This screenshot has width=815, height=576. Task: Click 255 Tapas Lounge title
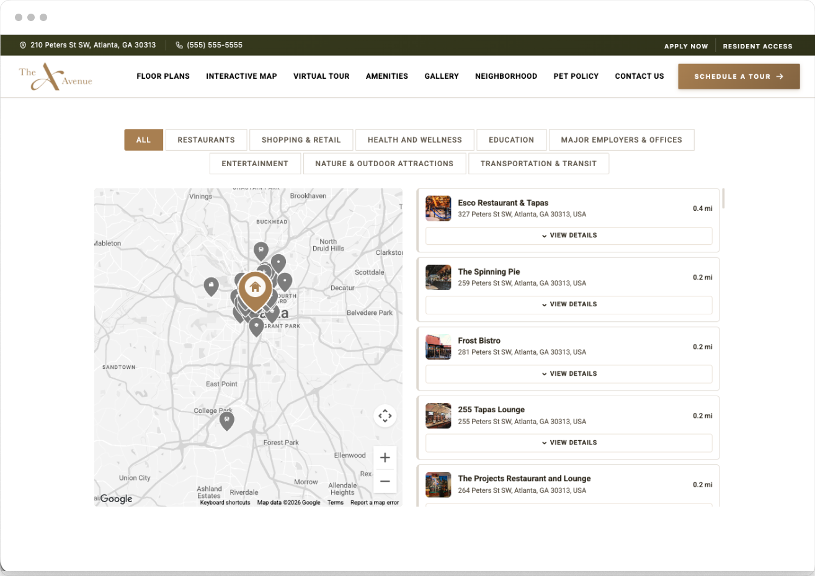point(491,409)
